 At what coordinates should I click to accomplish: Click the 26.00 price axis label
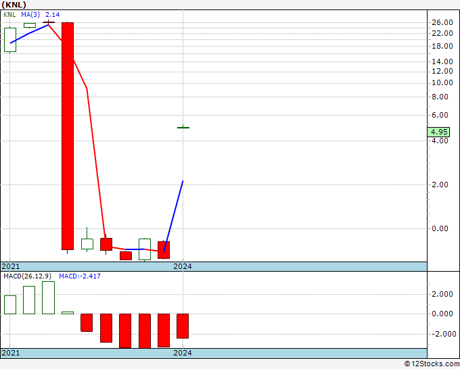pos(442,22)
